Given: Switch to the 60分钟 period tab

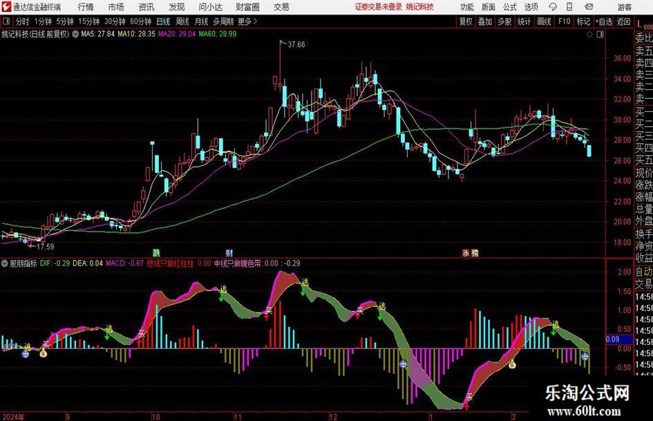Looking at the screenshot, I should click(140, 21).
